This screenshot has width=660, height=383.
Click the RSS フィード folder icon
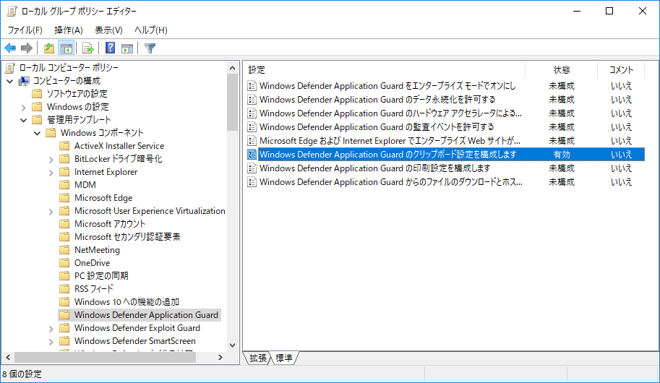64,289
